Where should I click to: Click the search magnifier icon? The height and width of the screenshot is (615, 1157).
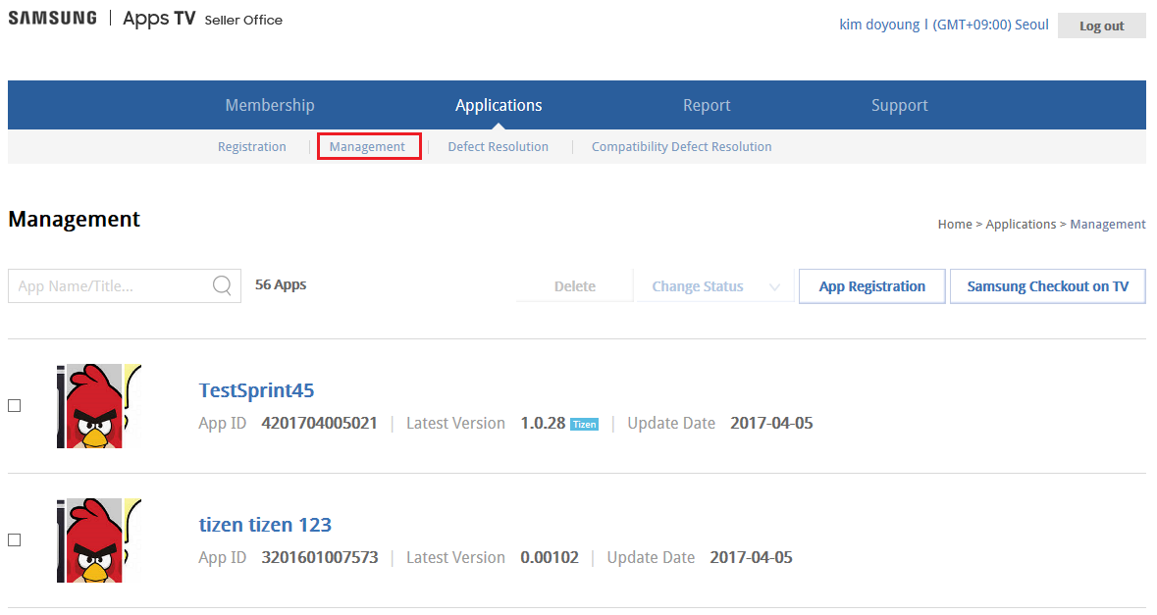pyautogui.click(x=222, y=285)
